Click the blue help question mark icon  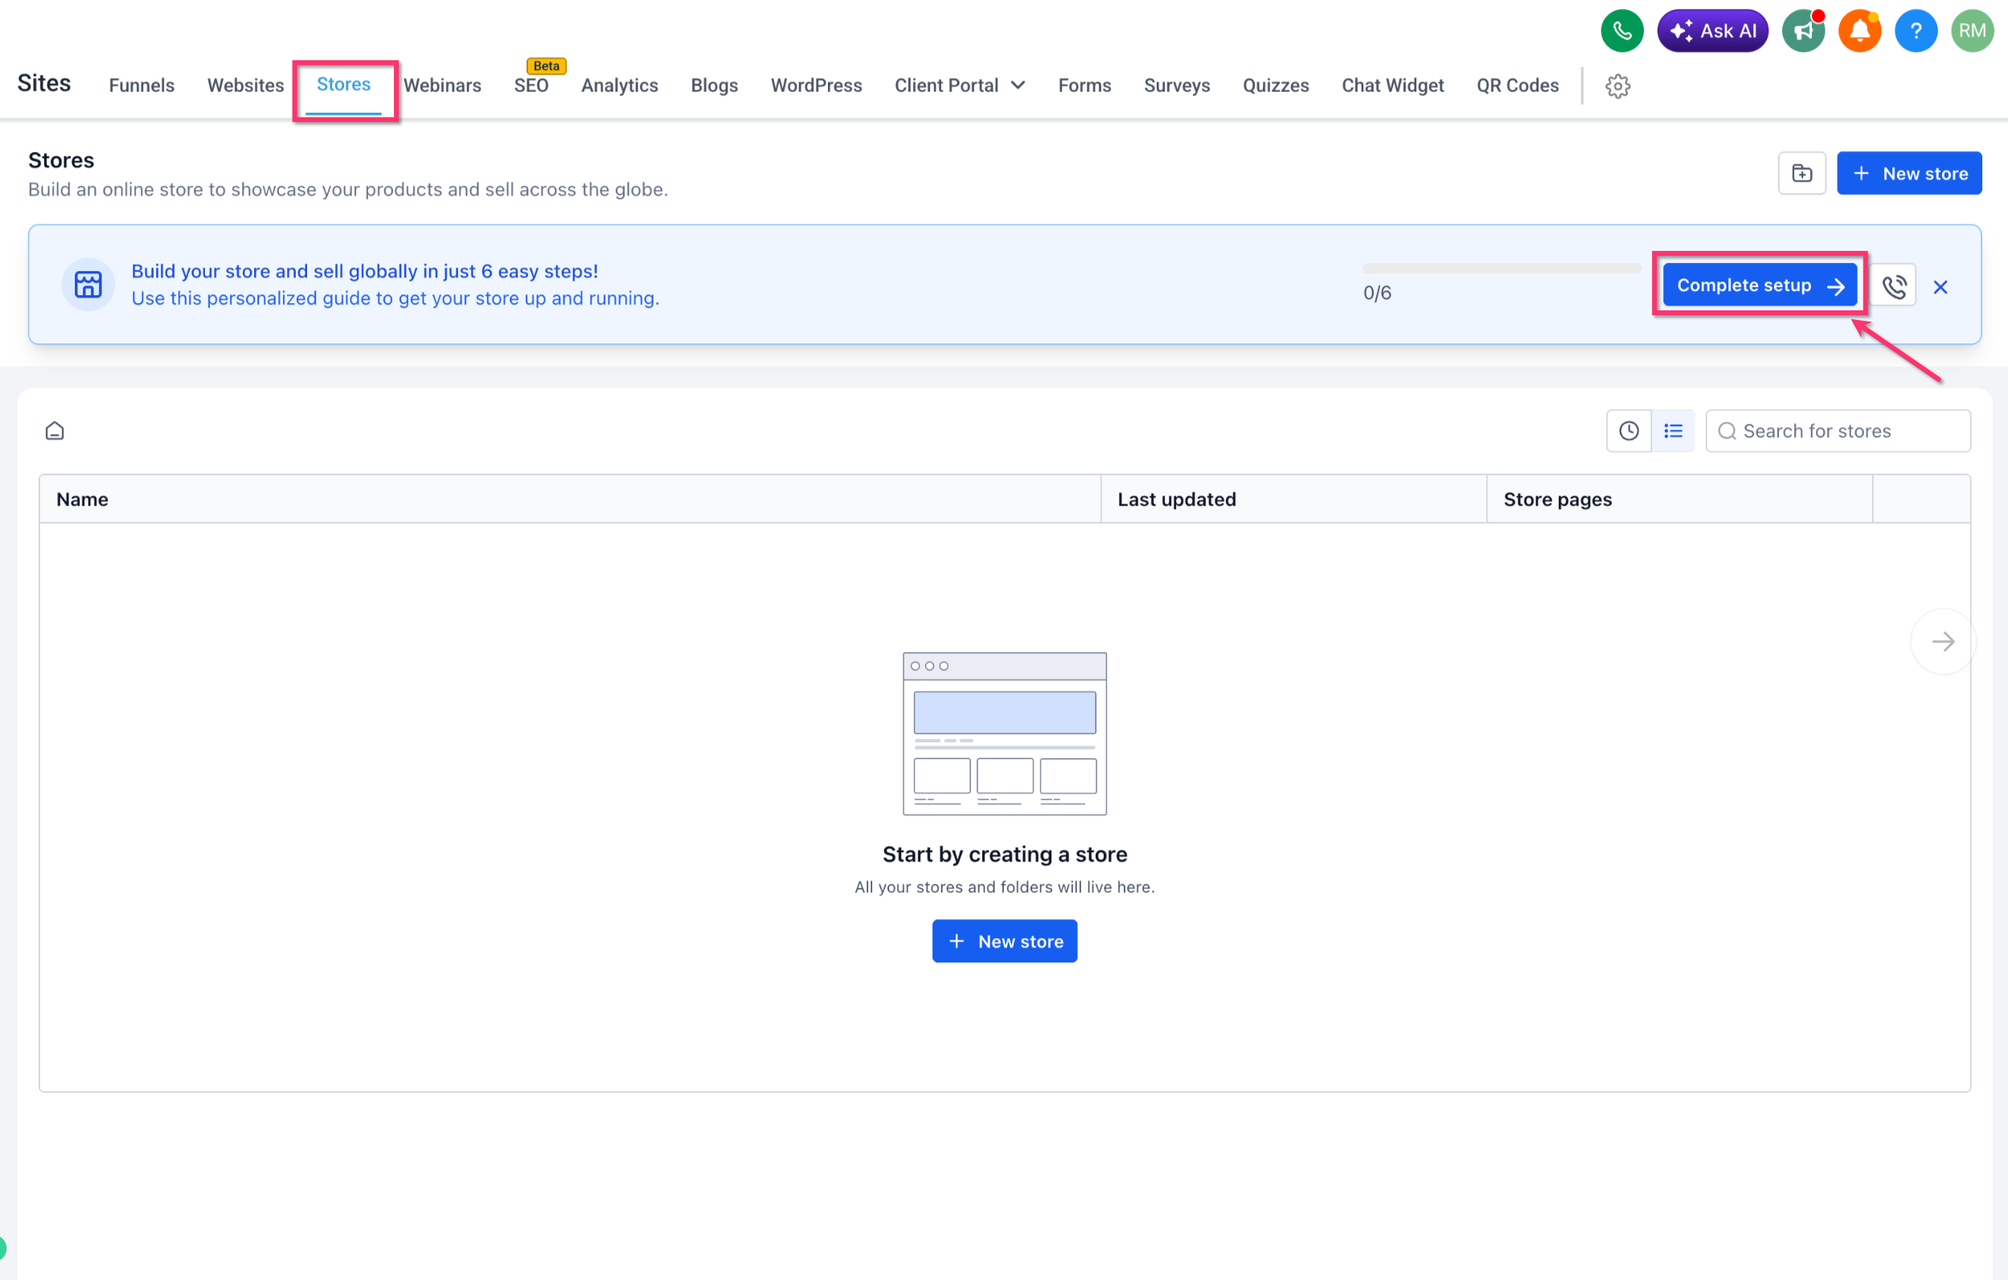click(1916, 31)
